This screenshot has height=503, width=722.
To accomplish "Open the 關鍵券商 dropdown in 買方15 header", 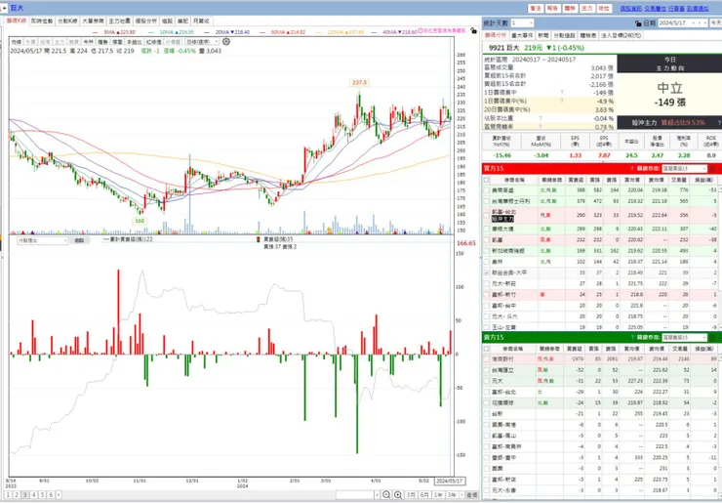I will click(684, 169).
